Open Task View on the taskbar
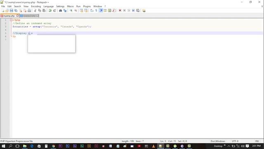Viewport: 264px width, 149px height. (17, 146)
